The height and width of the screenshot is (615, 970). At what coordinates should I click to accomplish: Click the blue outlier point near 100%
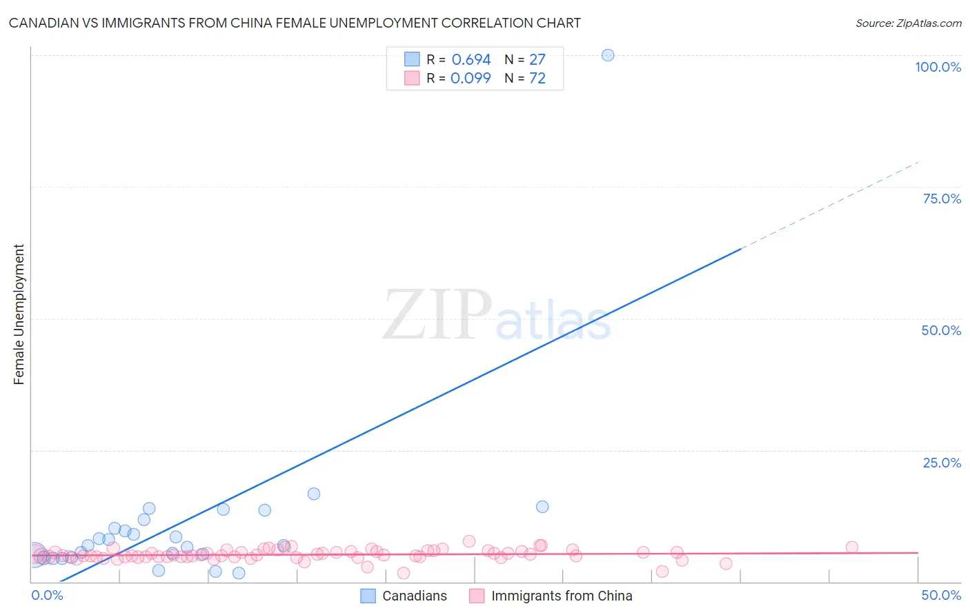[608, 55]
